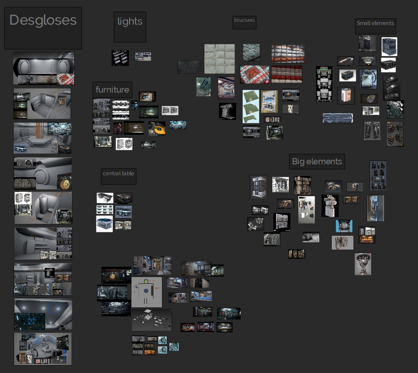
Task: Select the gray and orange machine on gray
Action: click(342, 243)
